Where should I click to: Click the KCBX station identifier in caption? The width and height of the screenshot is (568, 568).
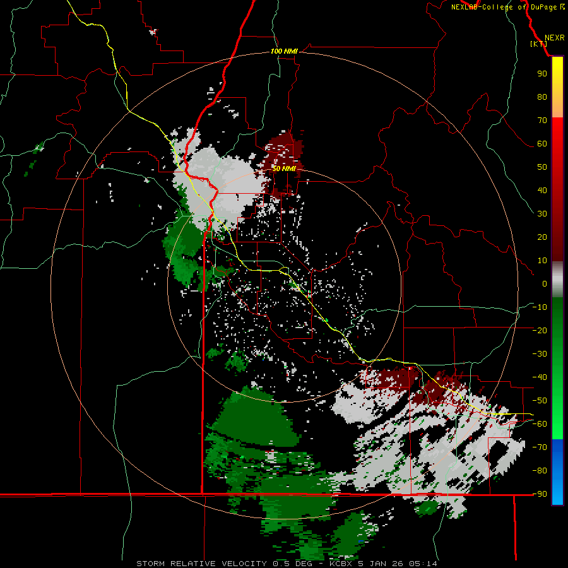coord(341,564)
